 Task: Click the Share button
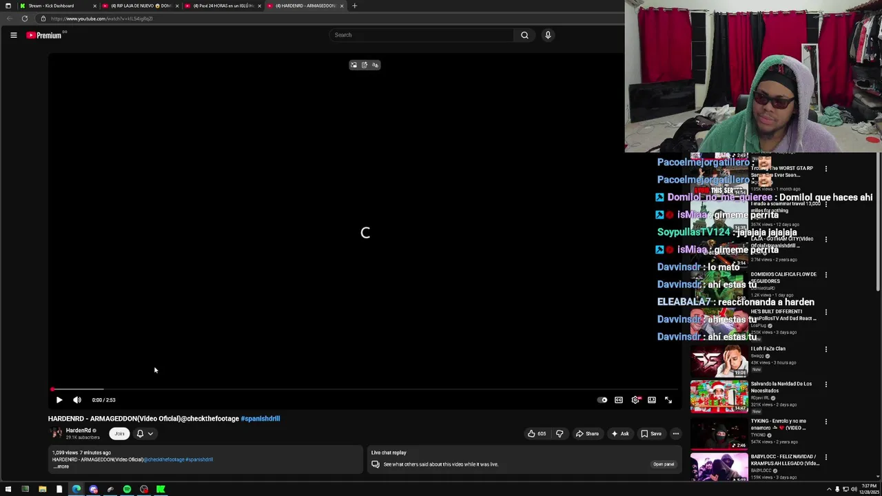[x=587, y=434]
